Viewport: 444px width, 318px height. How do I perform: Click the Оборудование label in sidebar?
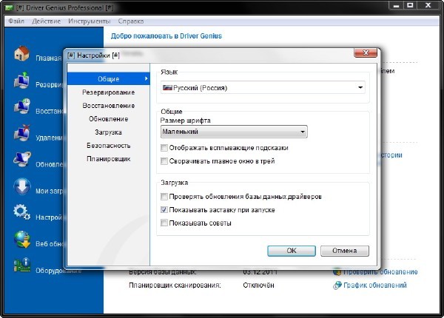point(58,271)
